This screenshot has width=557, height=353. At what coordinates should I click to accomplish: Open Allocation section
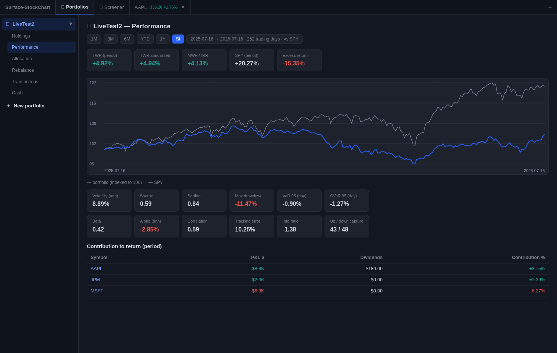[42, 59]
